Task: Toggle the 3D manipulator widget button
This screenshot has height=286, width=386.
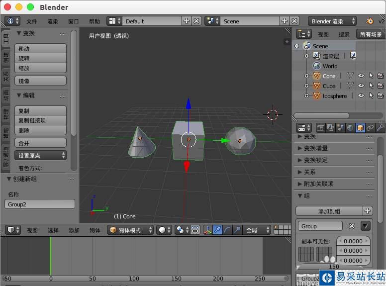Action: [208, 230]
